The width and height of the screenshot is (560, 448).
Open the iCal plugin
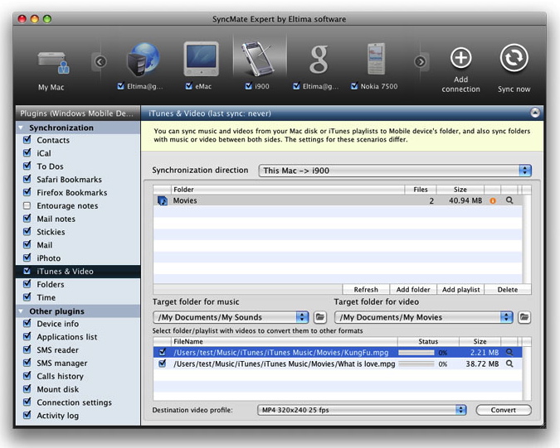tap(44, 153)
